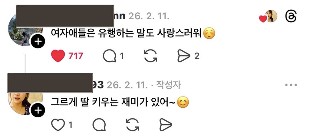Screen dimensions: 310x140
Task: Like the reply about raising a daughter
Action: pos(58,125)
